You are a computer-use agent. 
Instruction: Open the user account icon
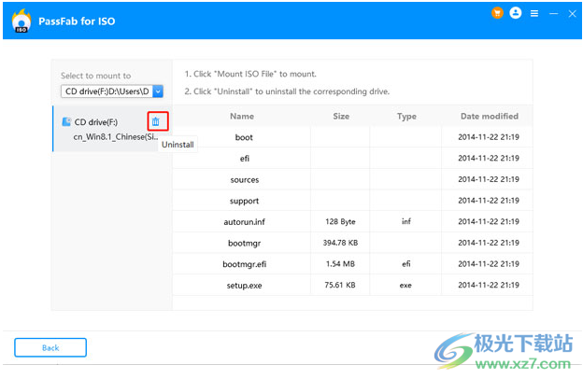[x=516, y=13]
